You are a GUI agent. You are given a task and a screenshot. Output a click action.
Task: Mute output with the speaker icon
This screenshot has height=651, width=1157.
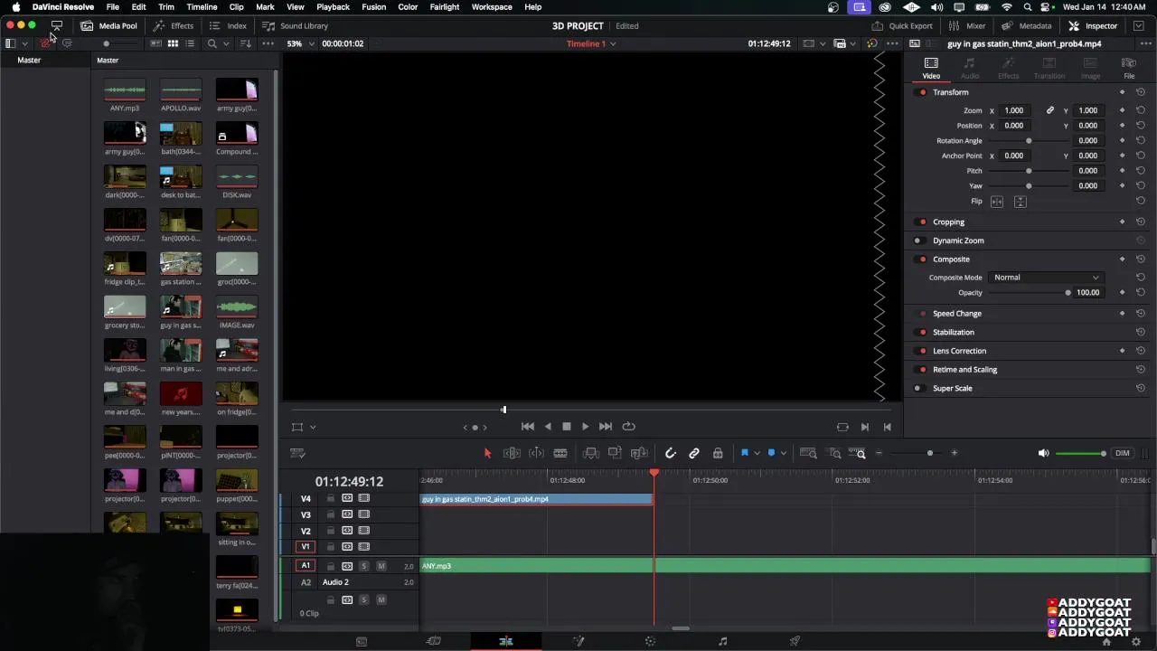(1043, 453)
